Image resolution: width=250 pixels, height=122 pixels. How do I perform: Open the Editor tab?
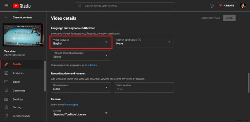(22, 82)
